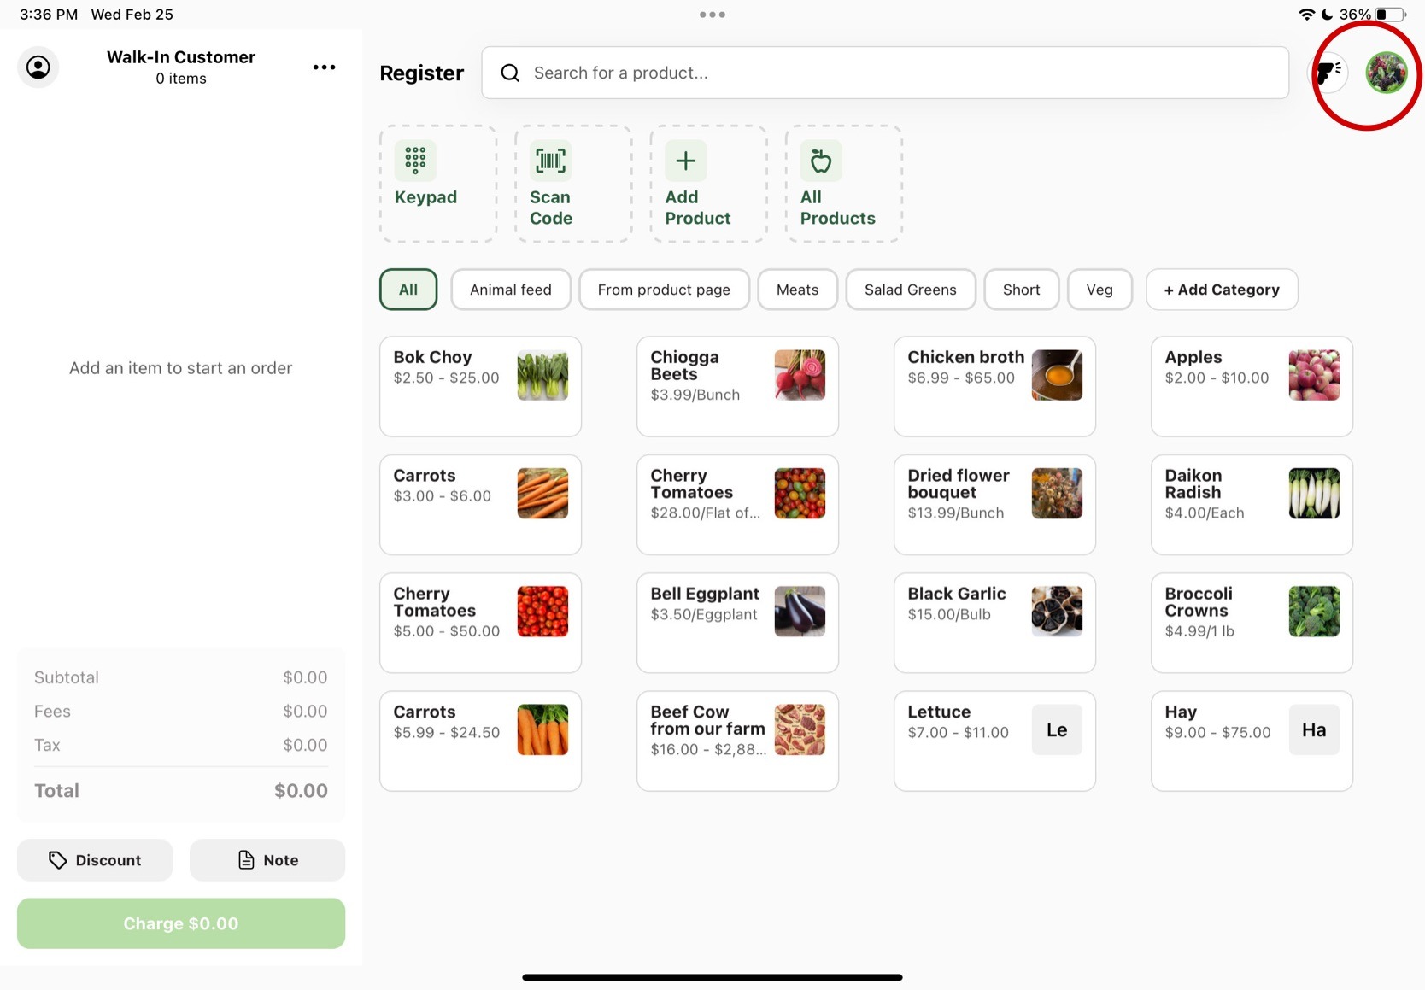Open the three-dot order options menu
Image resolution: width=1425 pixels, height=990 pixels.
coord(324,67)
